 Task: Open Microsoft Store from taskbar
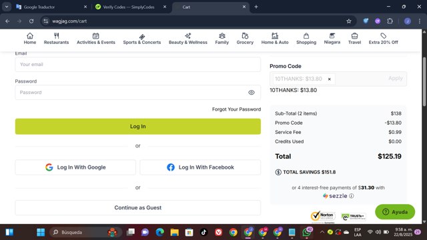[x=189, y=232]
